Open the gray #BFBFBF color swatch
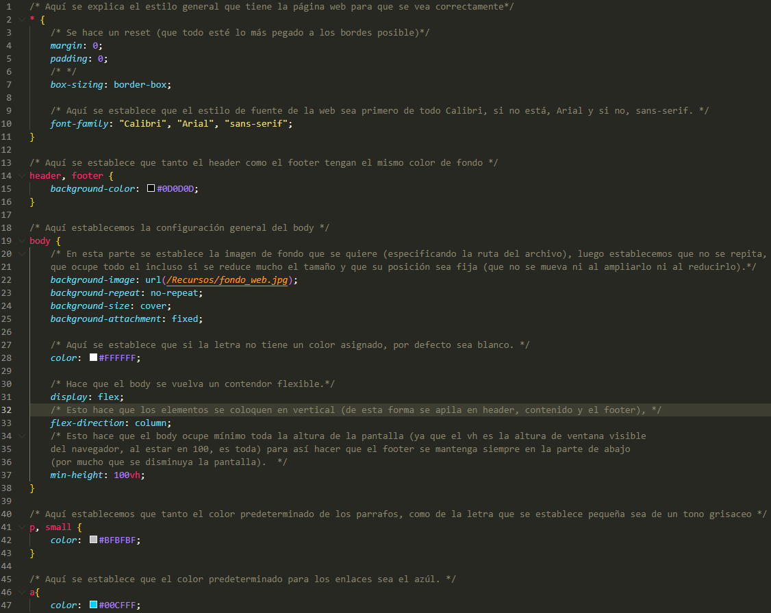771x613 pixels. 93,540
